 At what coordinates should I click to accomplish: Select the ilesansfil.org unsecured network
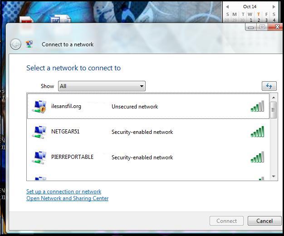click(x=66, y=107)
